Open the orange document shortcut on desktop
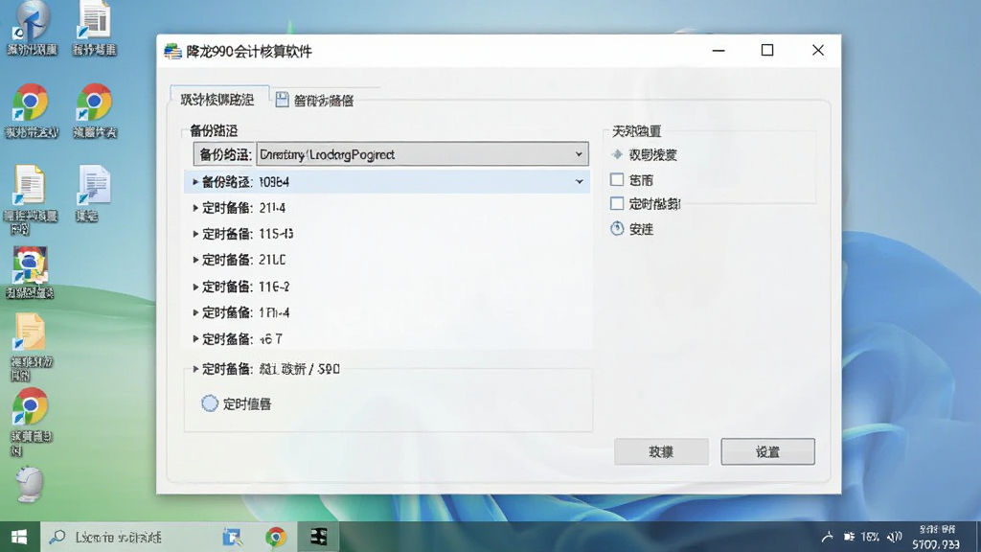Viewport: 981px width, 552px height. (30, 347)
